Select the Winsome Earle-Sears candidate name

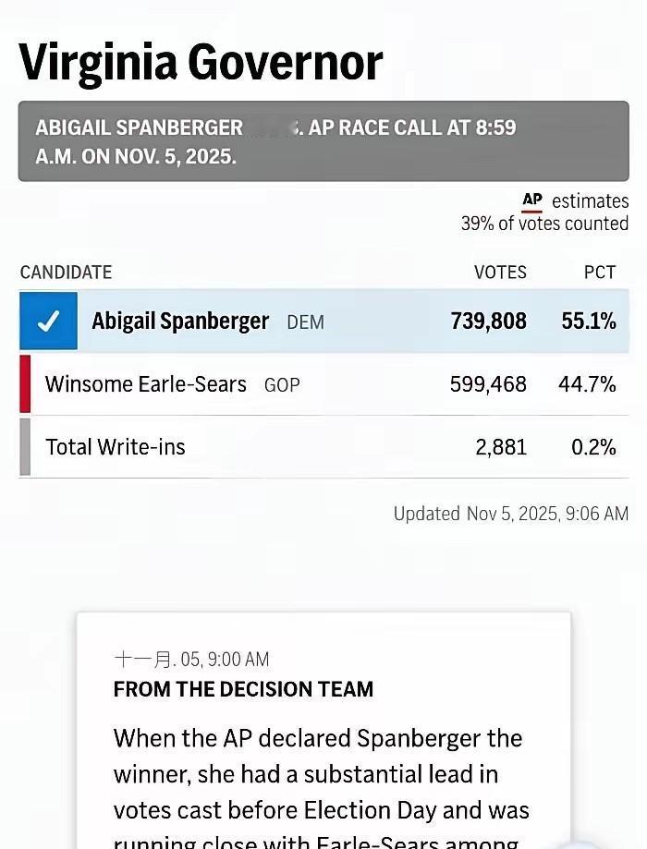[146, 384]
